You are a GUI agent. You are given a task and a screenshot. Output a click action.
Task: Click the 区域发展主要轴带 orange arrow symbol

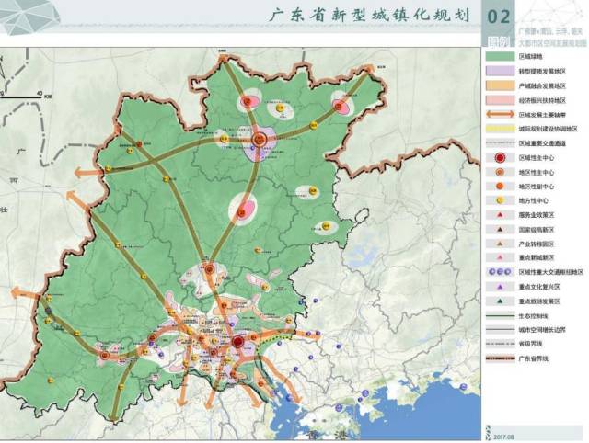500,114
